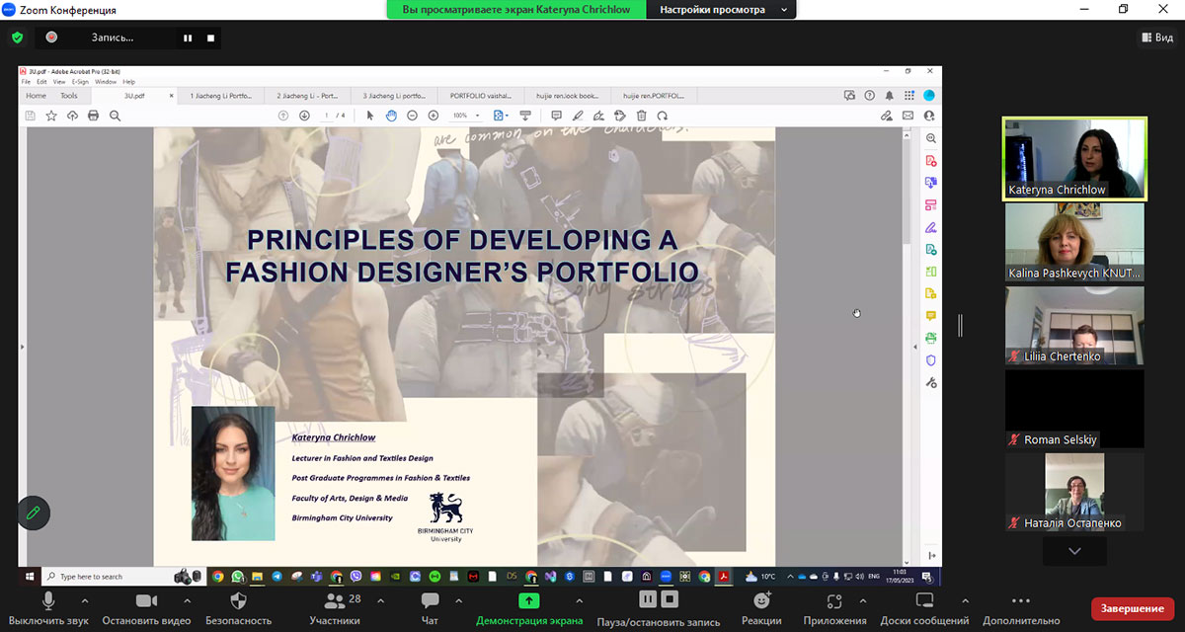Switch to the huijie ren look book tab
Viewport: 1185px width, 632px height.
[566, 96]
